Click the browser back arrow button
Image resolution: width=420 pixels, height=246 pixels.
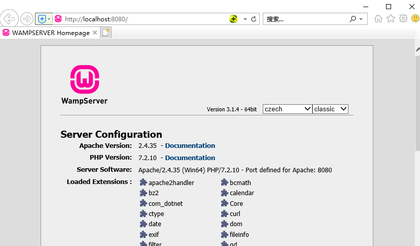click(x=9, y=19)
